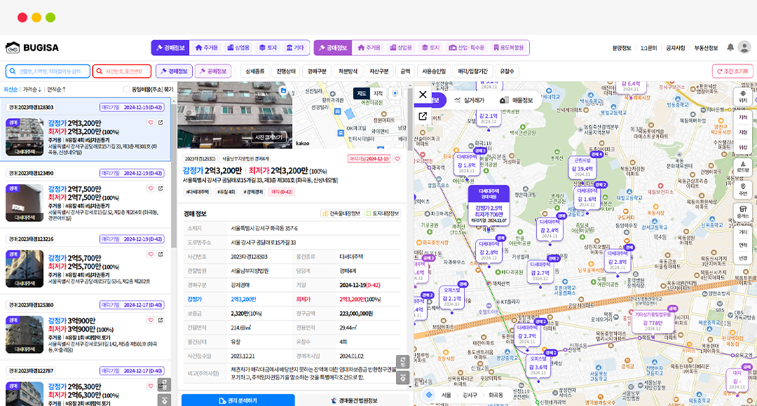Viewport: 757px width, 406px height.
Task: Select the 주거용 tab under 경매정보
Action: pos(206,48)
